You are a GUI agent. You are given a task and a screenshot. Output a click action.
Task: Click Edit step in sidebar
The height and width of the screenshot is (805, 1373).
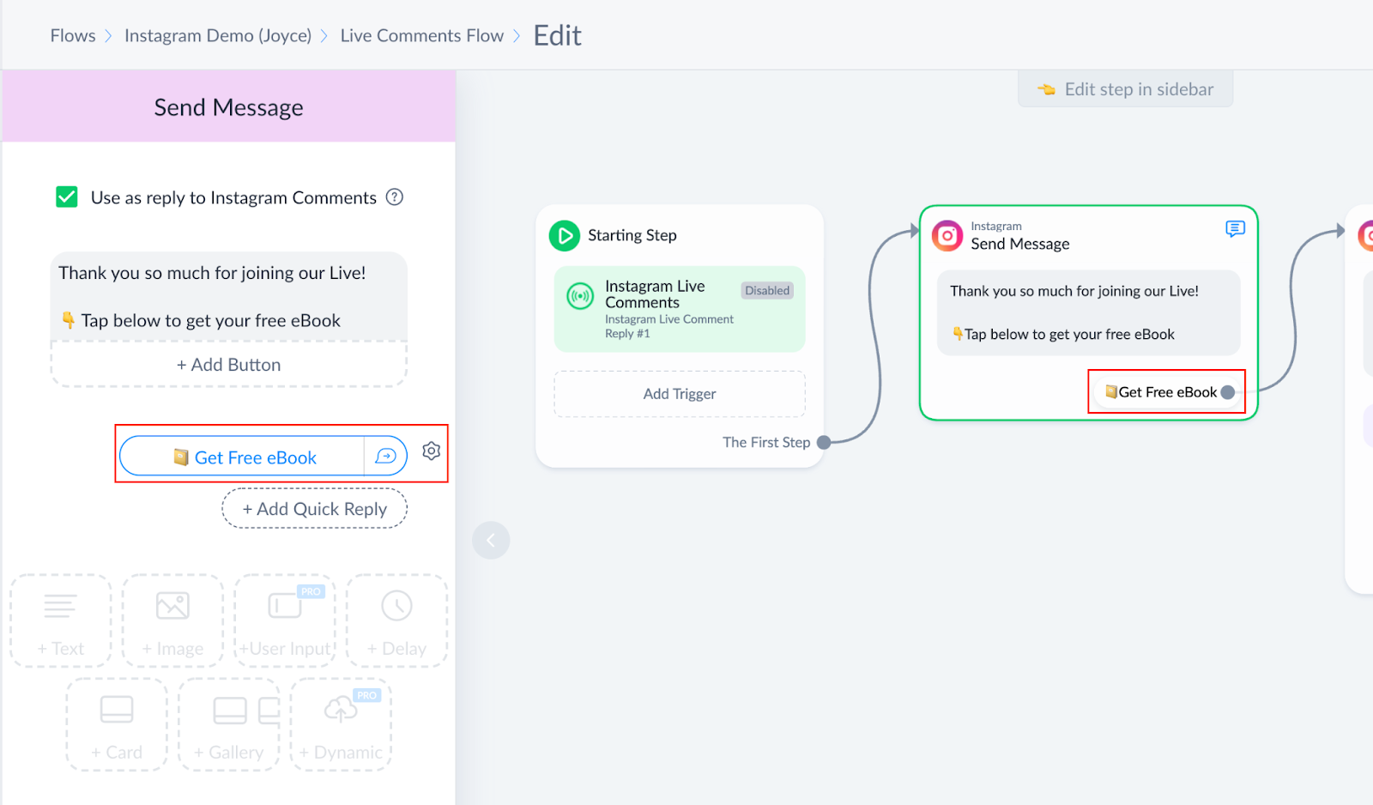[1125, 88]
